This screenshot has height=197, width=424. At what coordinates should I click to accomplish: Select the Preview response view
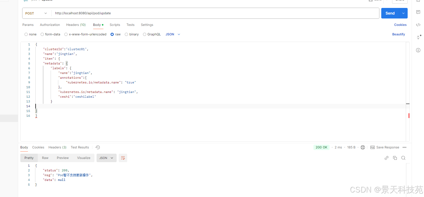pos(63,158)
